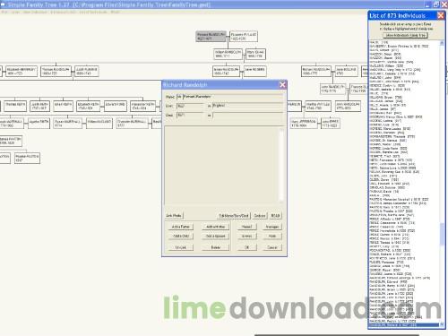The width and height of the screenshot is (448, 336).
Task: Select the John EPPES tree box
Action: 331,124
